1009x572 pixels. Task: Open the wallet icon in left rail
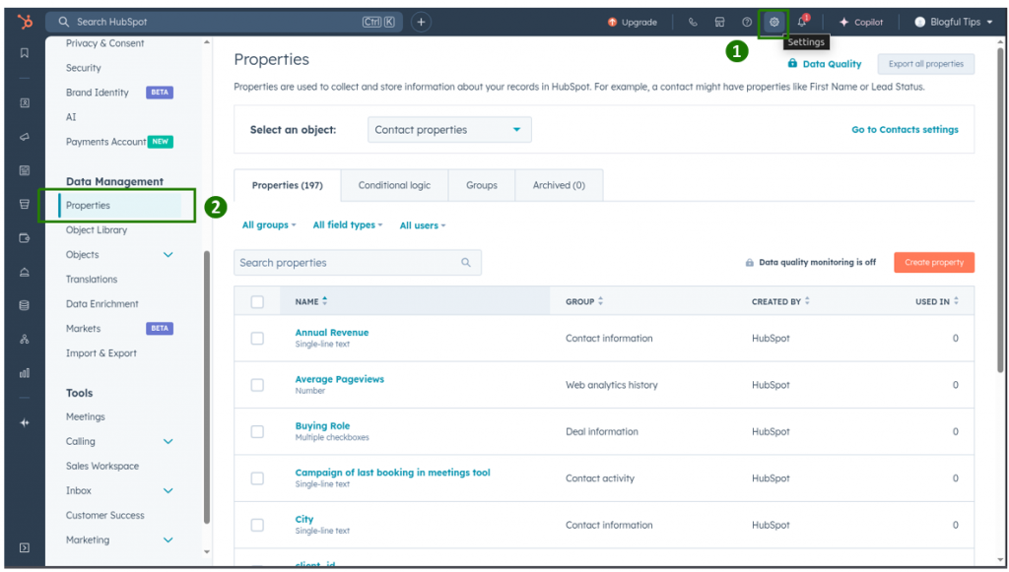click(25, 238)
